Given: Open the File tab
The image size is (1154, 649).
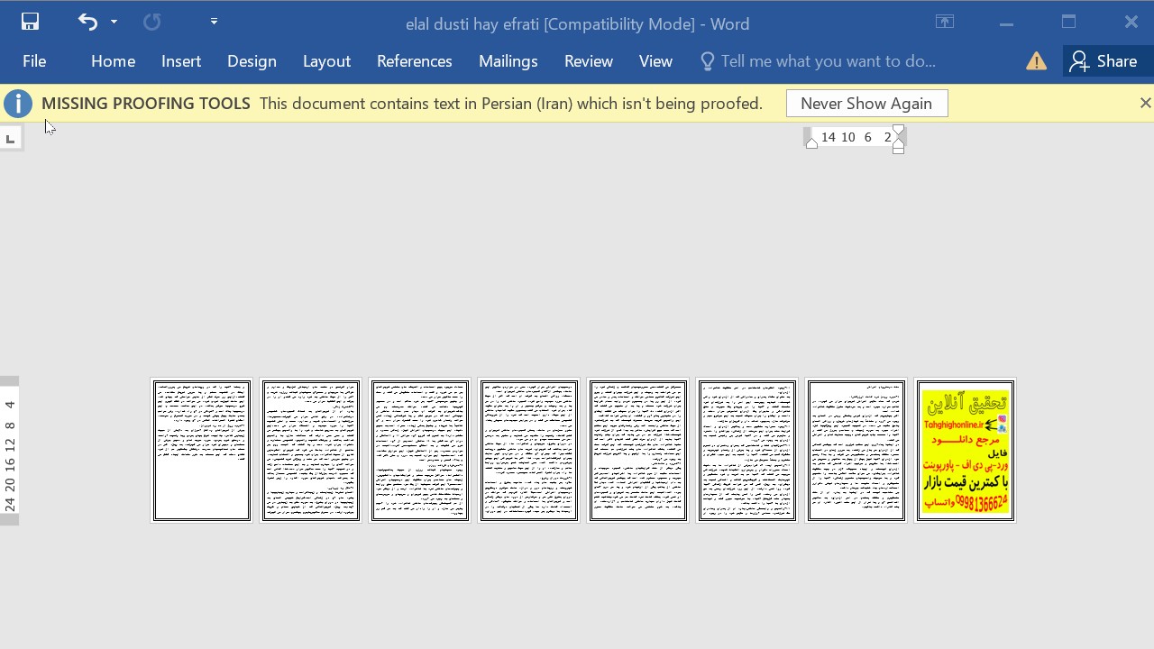Looking at the screenshot, I should click(x=34, y=61).
